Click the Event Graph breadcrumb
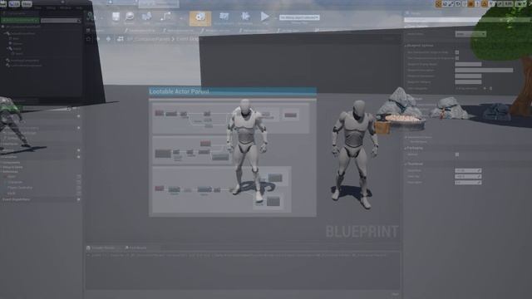The image size is (532, 299). pos(189,39)
